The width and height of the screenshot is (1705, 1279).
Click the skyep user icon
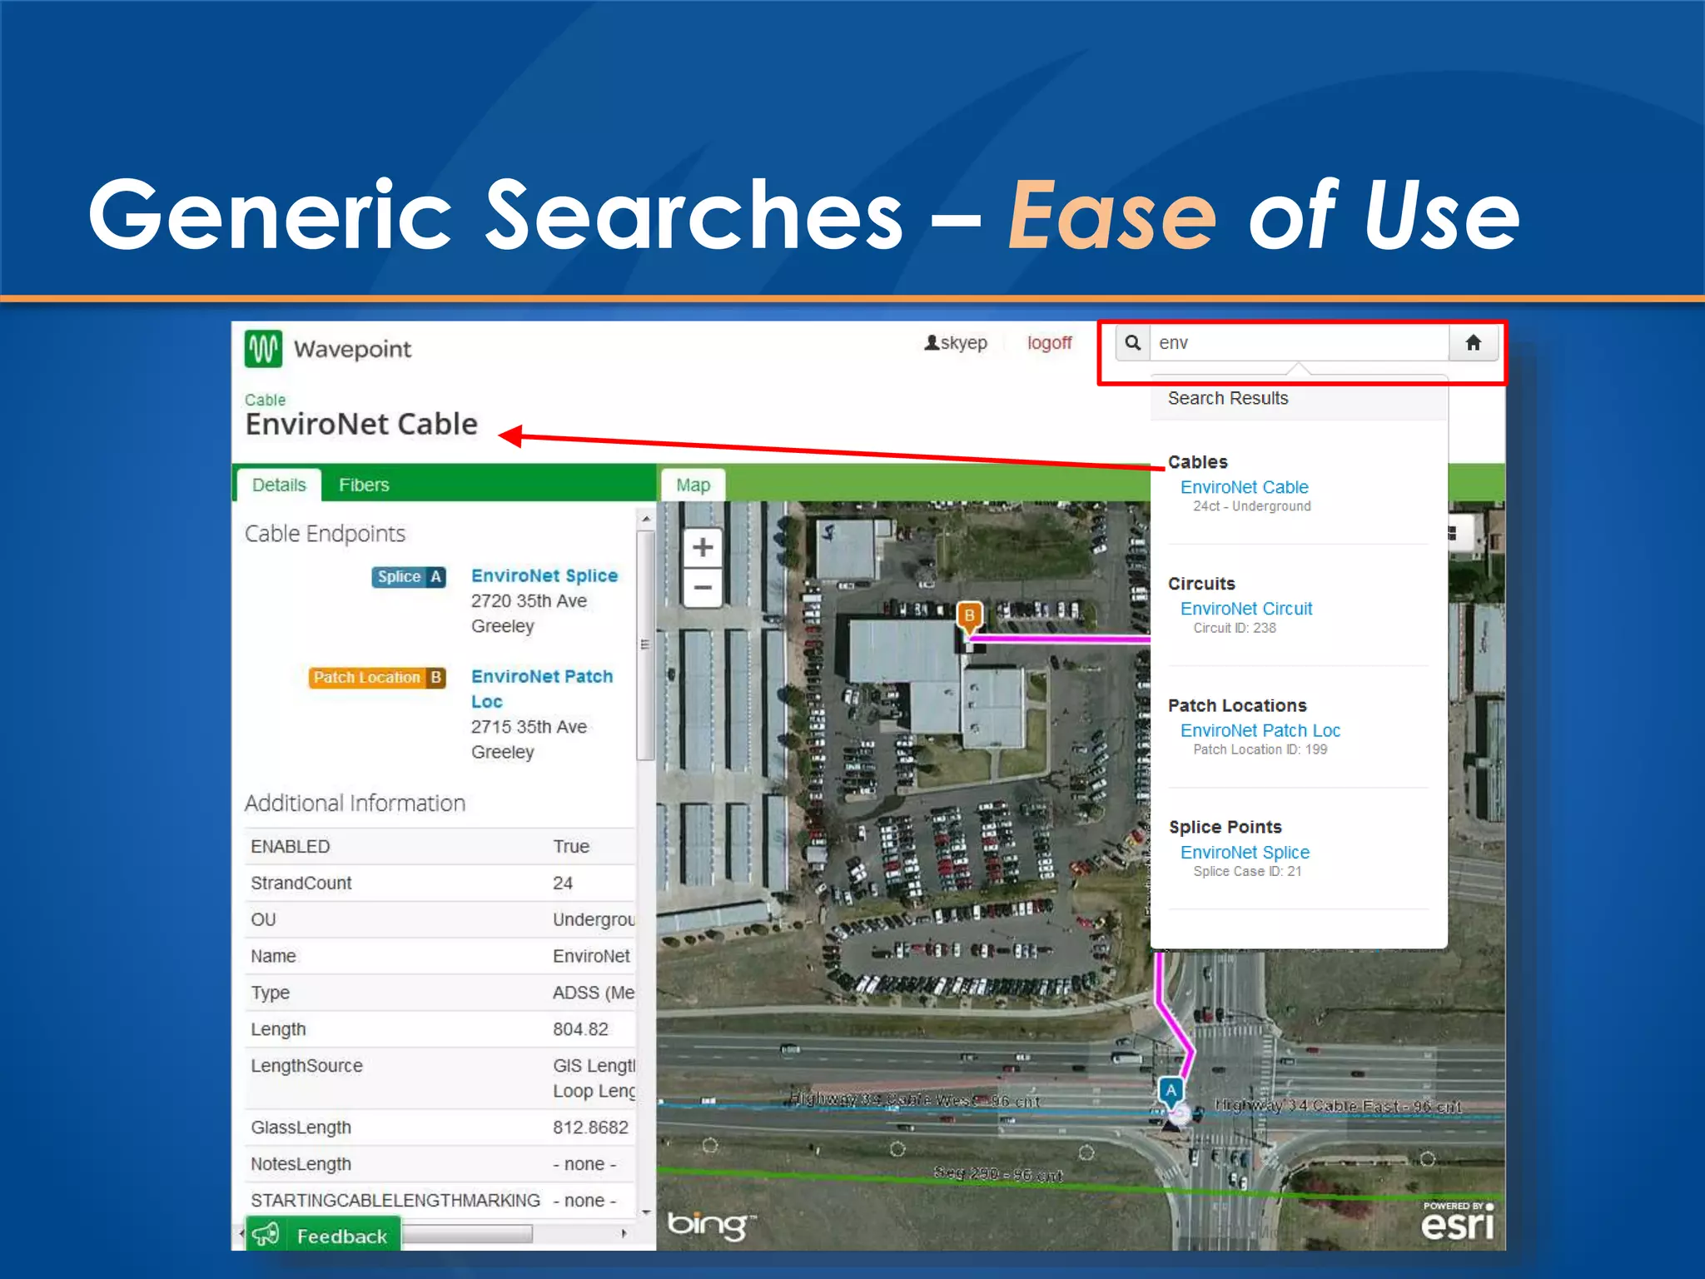[932, 343]
